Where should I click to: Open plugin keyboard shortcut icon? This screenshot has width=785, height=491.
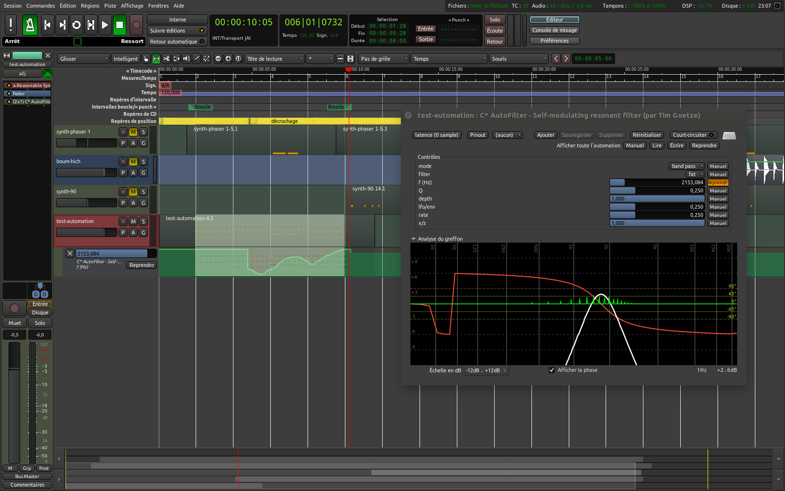coord(729,135)
